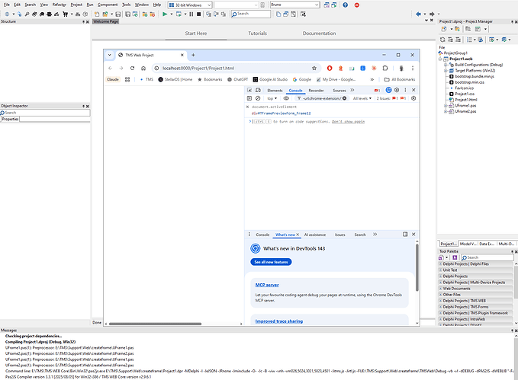Click the See all new features button
518x380 pixels.
click(x=271, y=262)
